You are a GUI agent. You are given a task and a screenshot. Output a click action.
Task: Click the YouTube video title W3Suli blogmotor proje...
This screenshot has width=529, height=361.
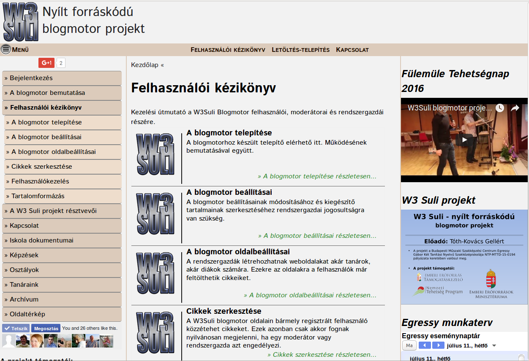(x=450, y=108)
